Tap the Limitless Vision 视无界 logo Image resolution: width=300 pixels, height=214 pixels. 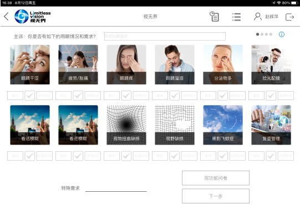[33, 17]
